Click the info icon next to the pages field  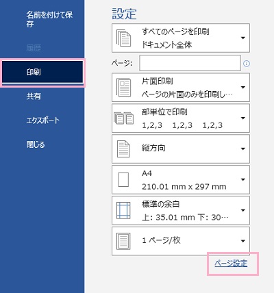coord(247,64)
